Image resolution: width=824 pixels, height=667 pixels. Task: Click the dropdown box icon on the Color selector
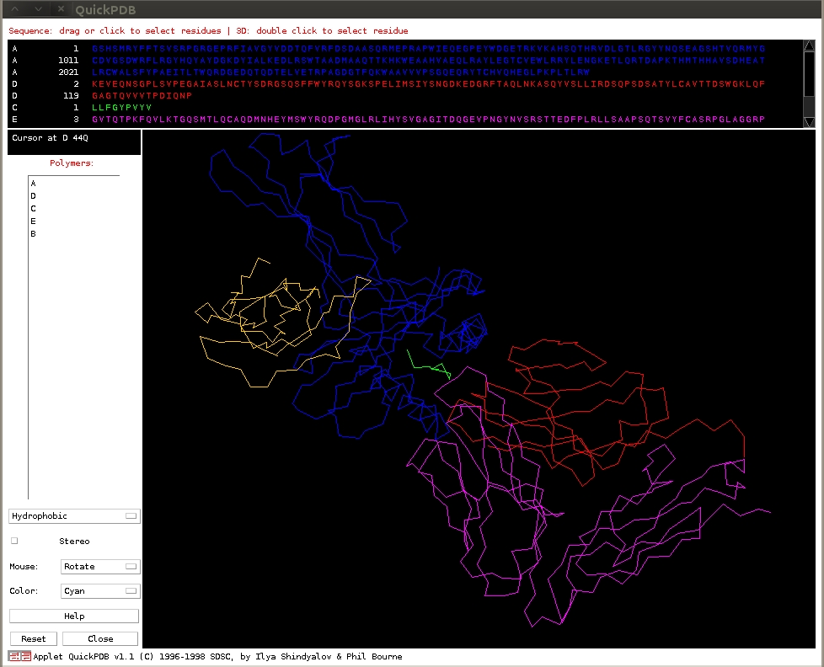pos(131,590)
